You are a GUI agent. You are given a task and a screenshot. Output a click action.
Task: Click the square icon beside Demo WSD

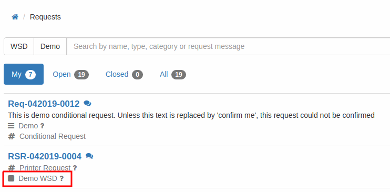click(11, 178)
